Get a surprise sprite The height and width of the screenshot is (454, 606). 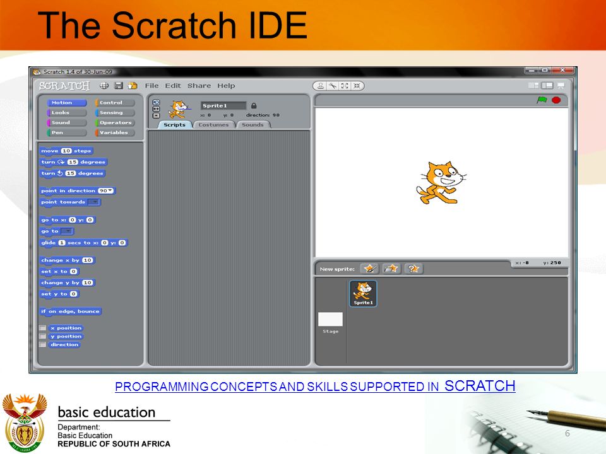coord(413,269)
